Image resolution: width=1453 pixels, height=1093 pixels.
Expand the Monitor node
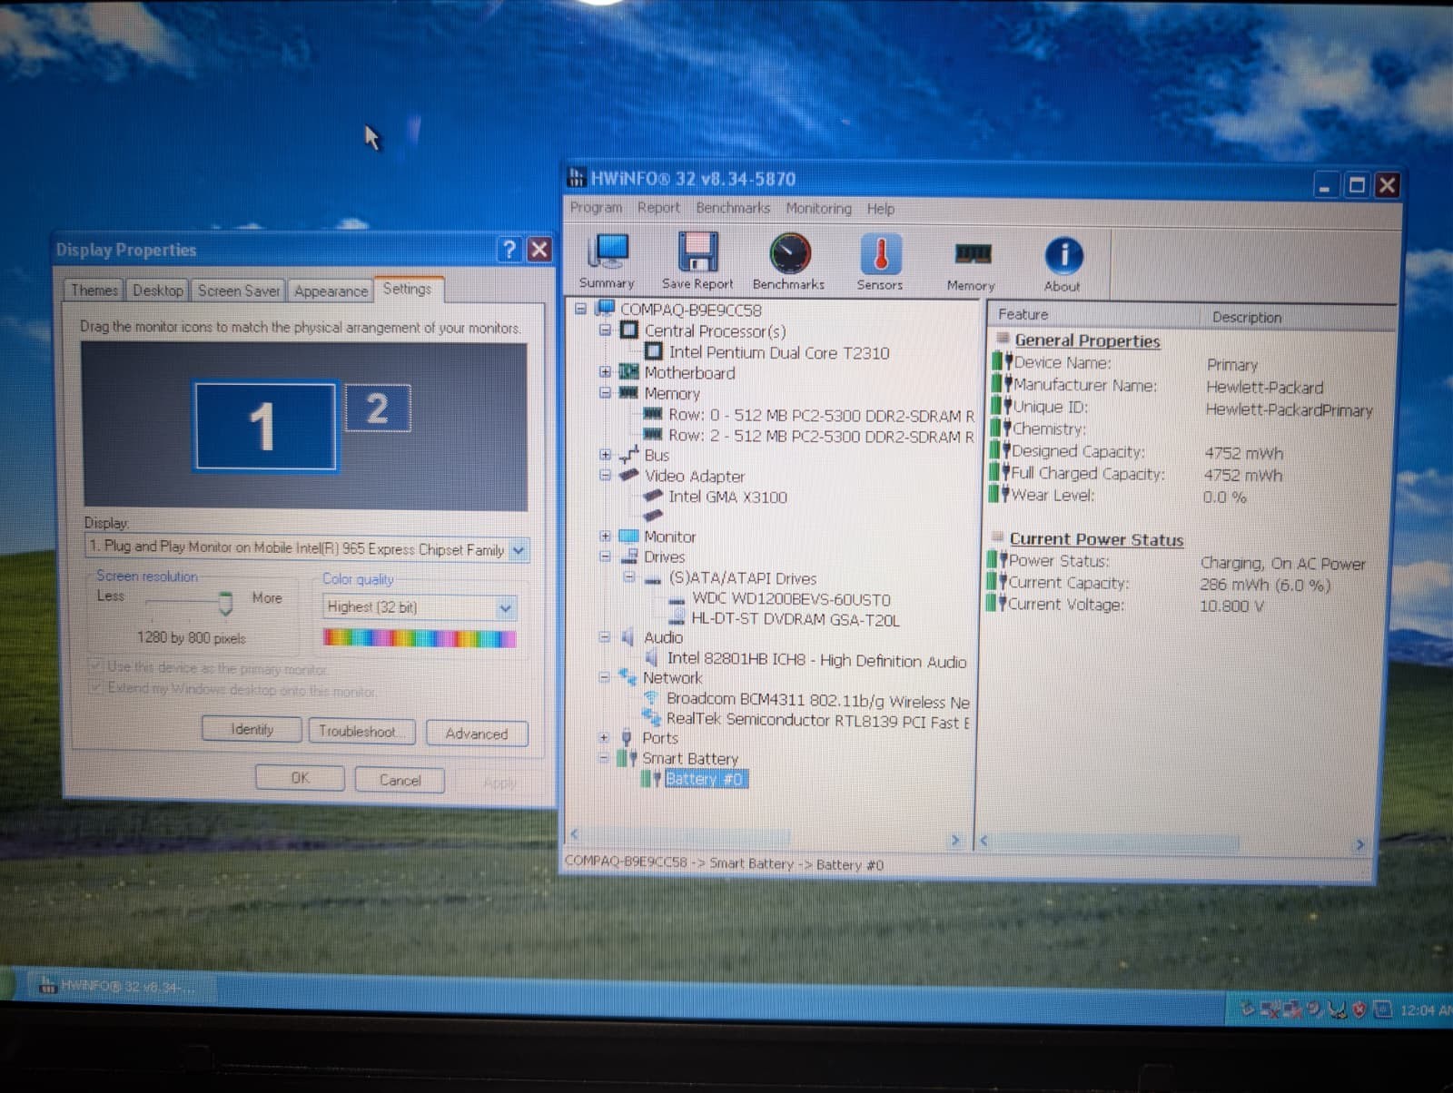click(605, 537)
